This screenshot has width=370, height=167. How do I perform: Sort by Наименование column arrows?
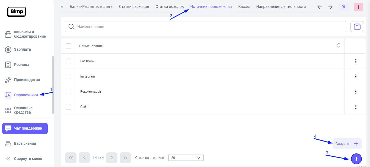pyautogui.click(x=339, y=46)
